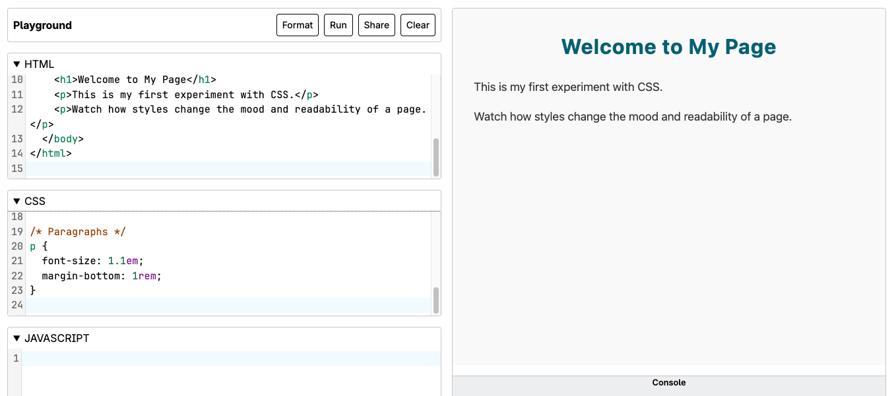
Task: Click the "/* Paragraphs */" CSS comment
Action: [x=78, y=232]
